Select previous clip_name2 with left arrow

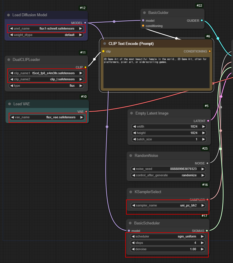(12, 79)
